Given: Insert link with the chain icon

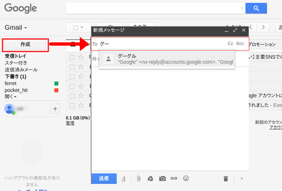Looking at the screenshot, I should click(174, 178).
